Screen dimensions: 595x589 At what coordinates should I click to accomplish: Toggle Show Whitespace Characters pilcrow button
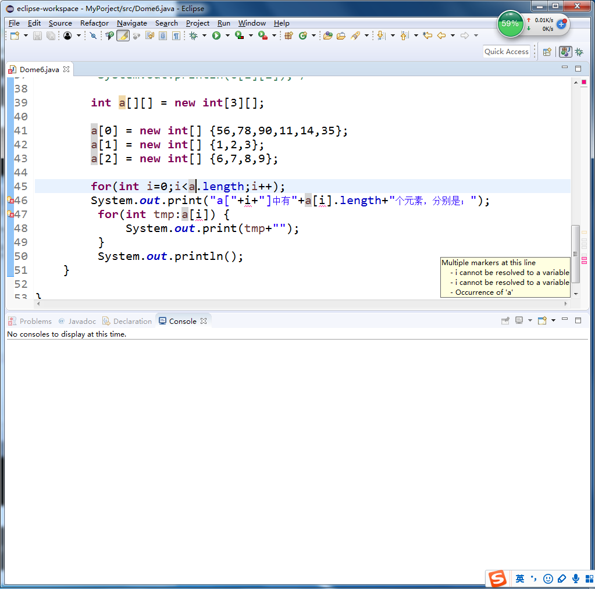176,35
